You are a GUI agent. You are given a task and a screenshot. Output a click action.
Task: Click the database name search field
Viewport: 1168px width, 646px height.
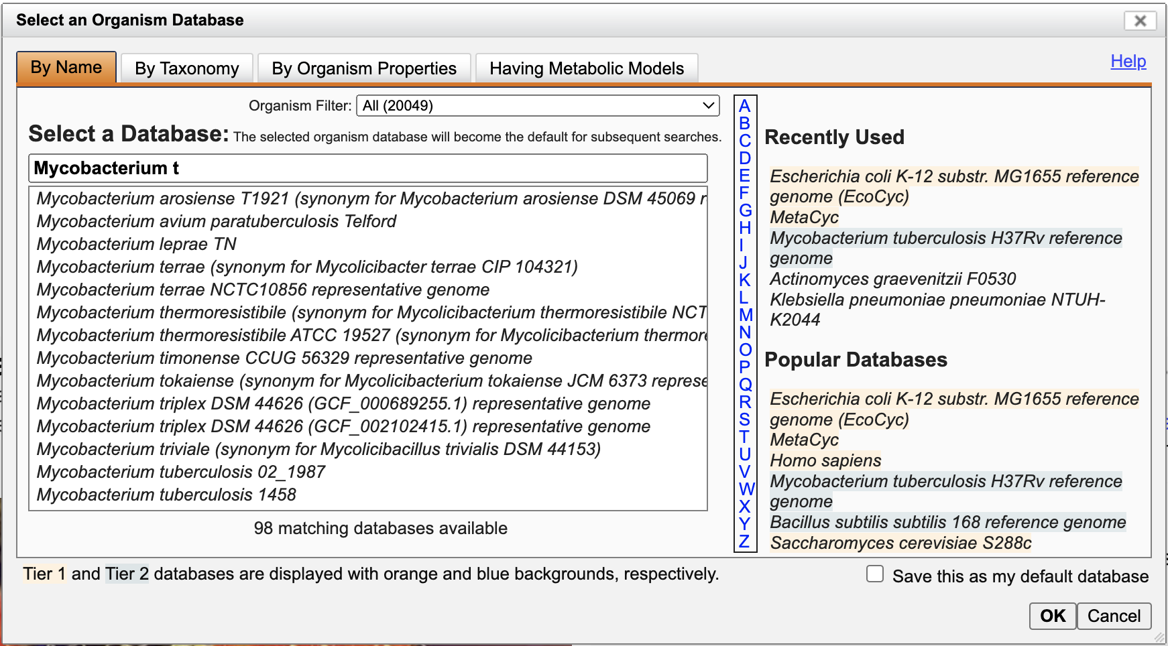tap(367, 168)
